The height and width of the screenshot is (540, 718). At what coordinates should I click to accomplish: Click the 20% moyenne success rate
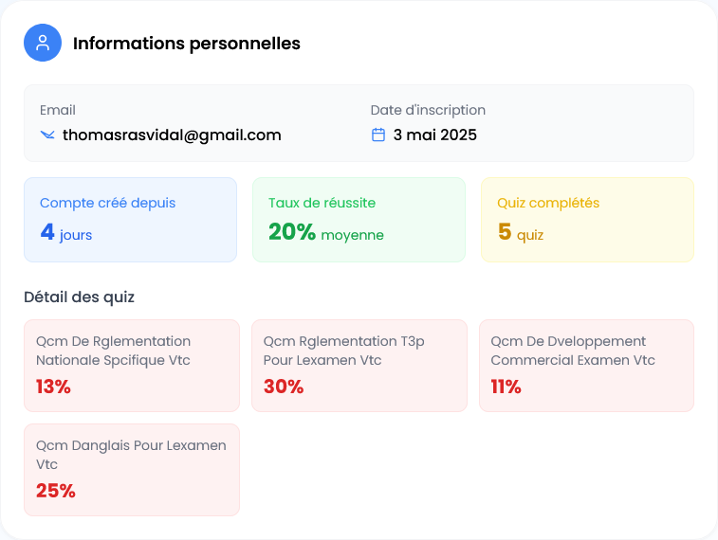pyautogui.click(x=325, y=232)
